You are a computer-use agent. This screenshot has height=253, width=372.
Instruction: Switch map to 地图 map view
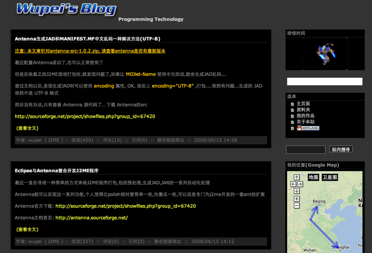coord(313,178)
